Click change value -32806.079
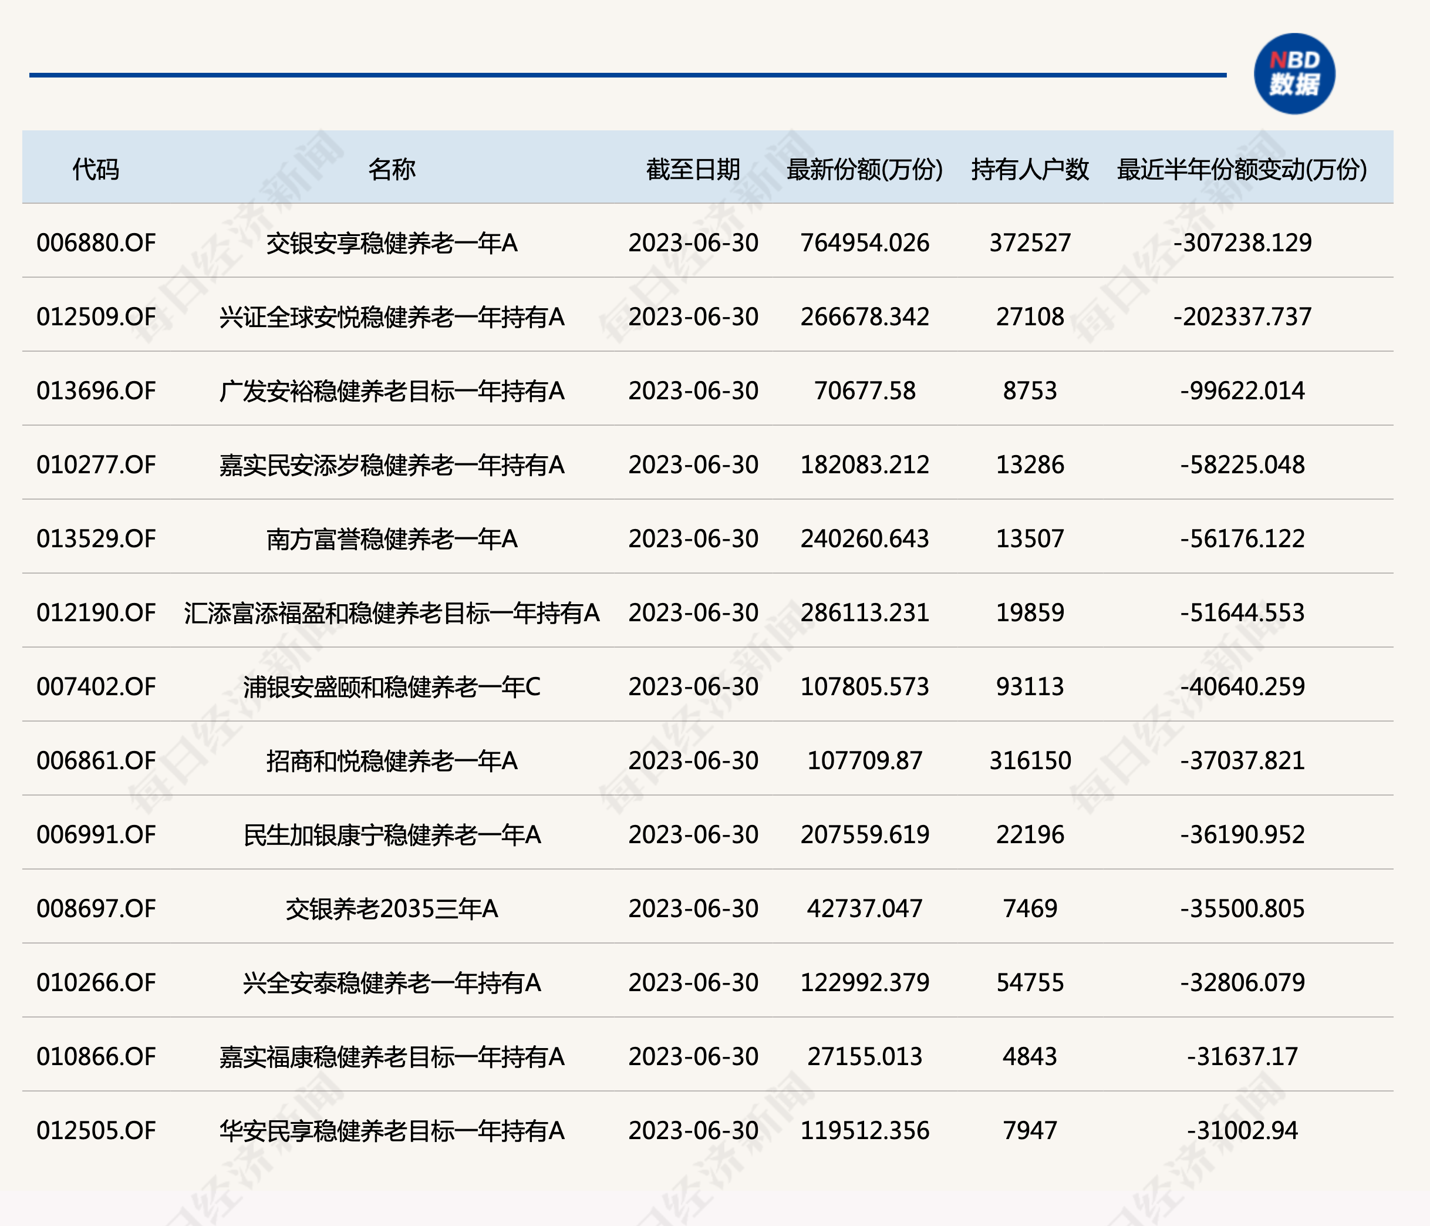The width and height of the screenshot is (1430, 1226). click(1242, 982)
